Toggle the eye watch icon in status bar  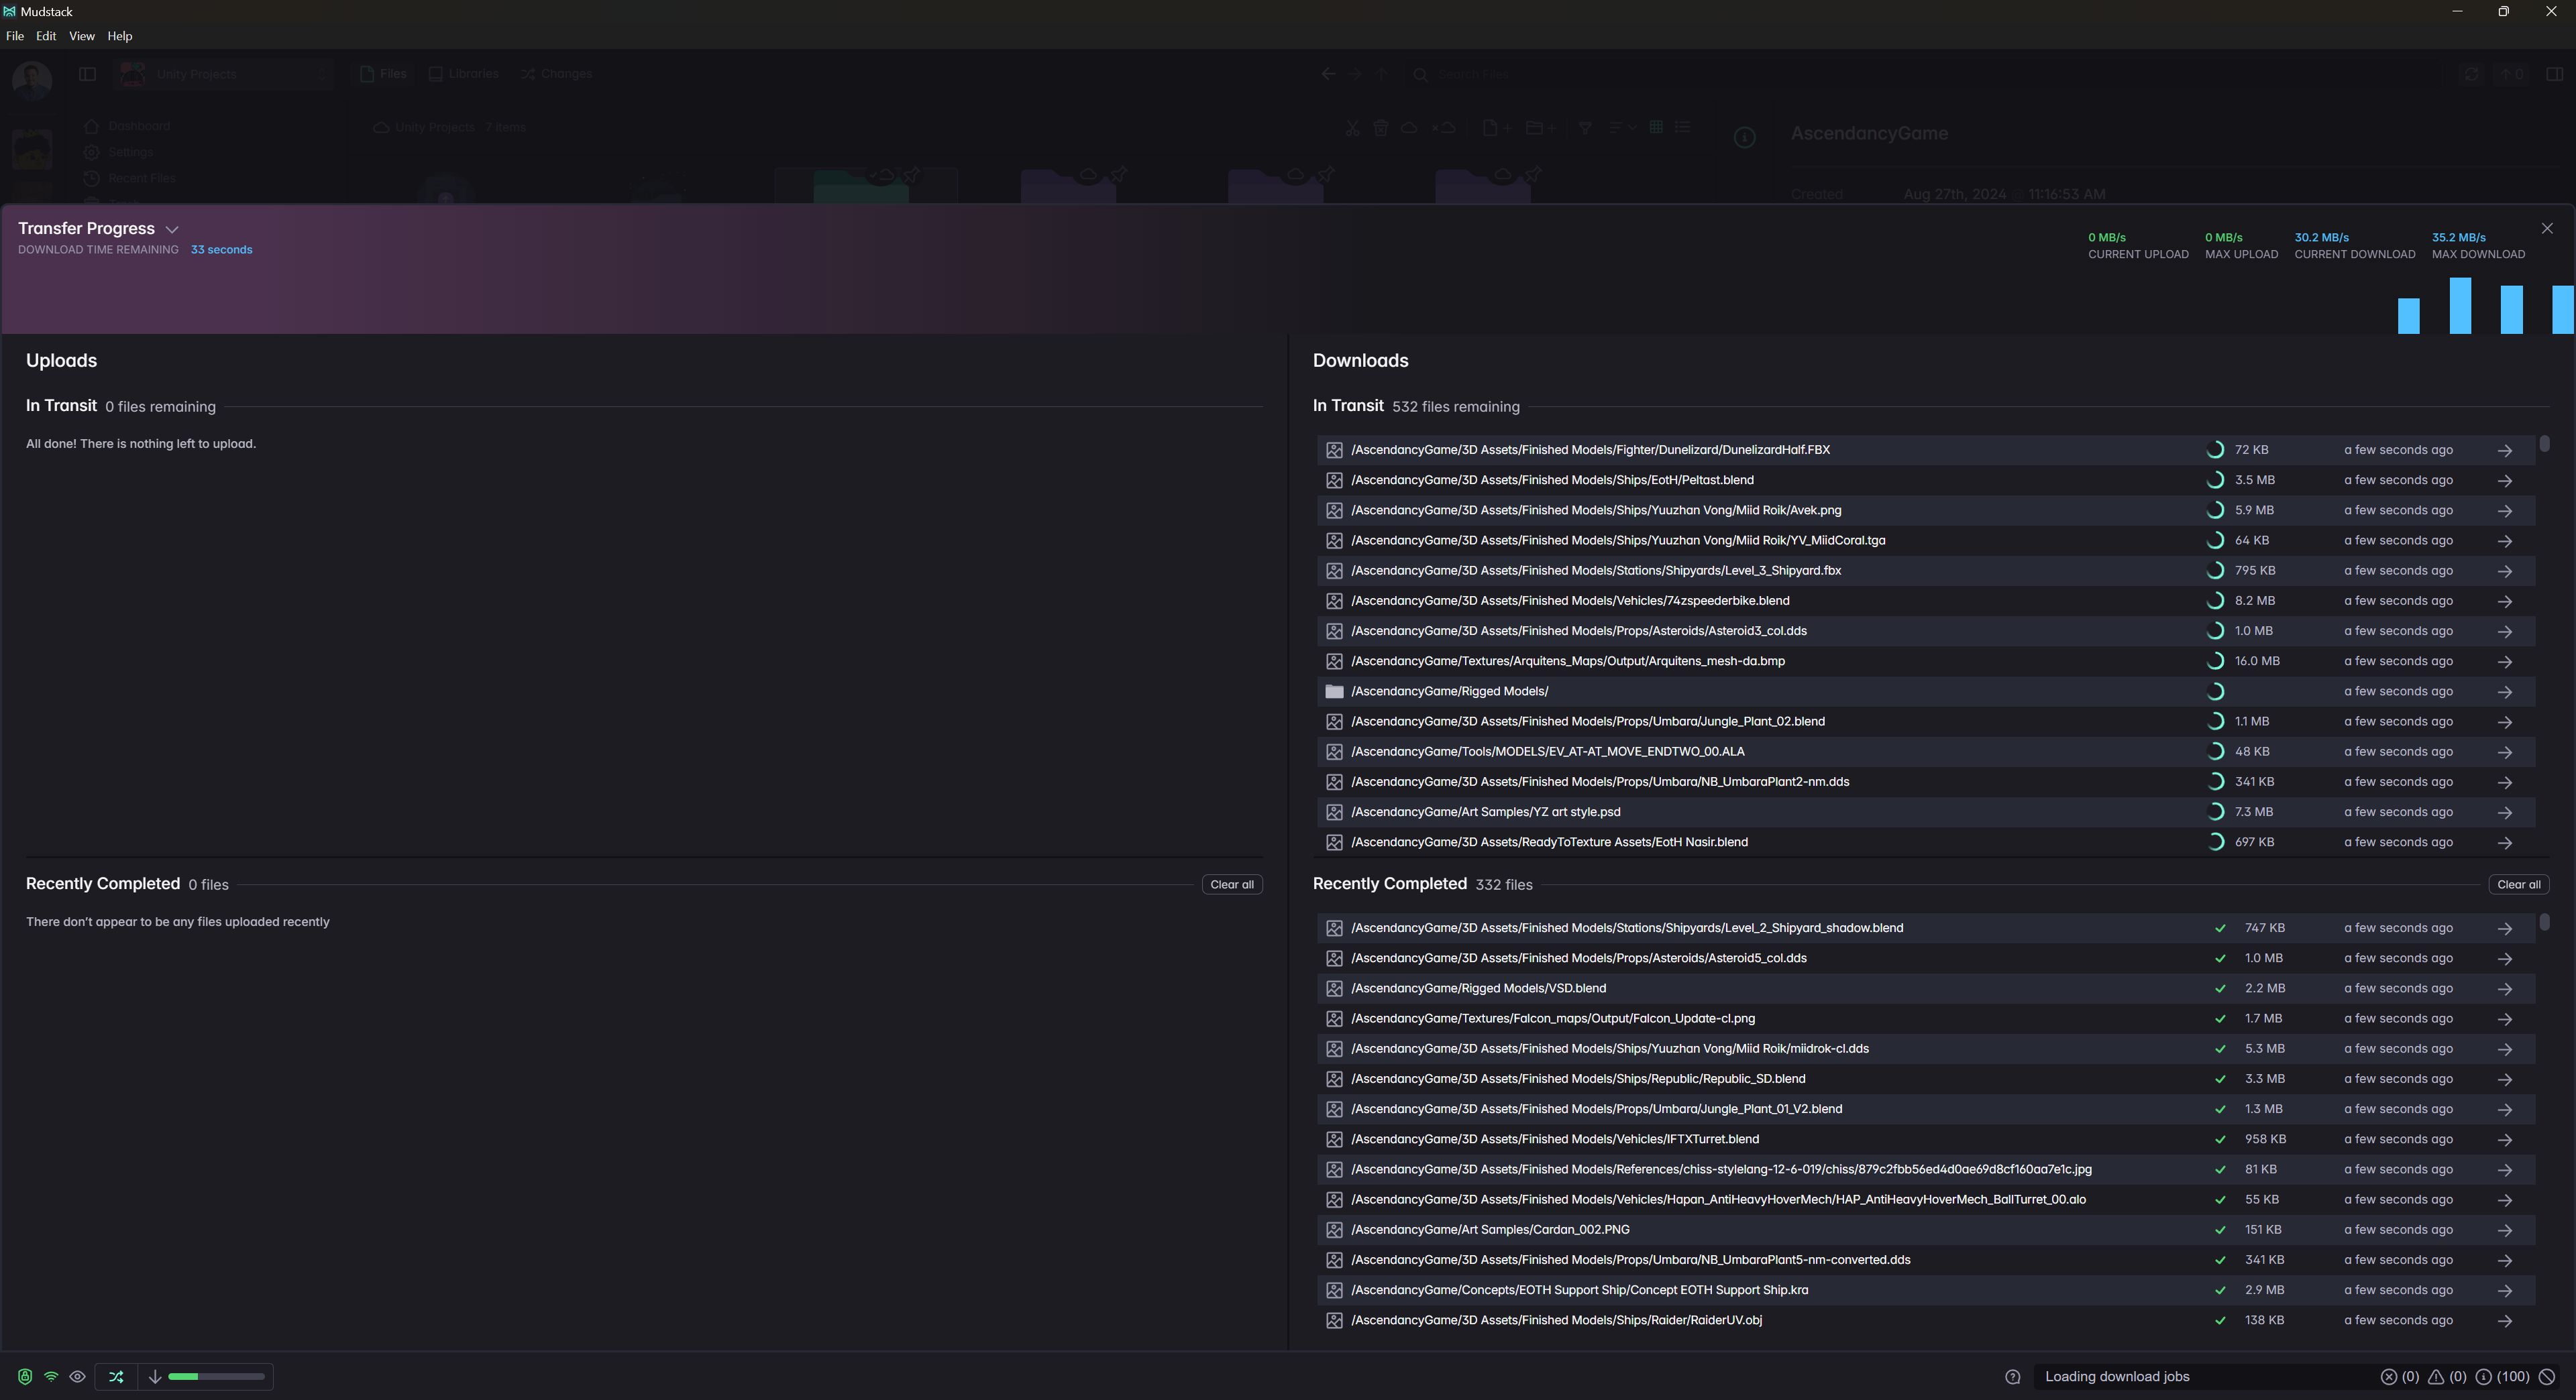tap(77, 1376)
